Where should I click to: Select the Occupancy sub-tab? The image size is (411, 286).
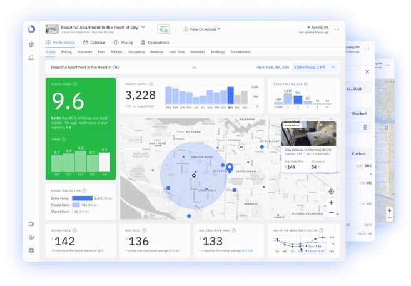coord(136,52)
